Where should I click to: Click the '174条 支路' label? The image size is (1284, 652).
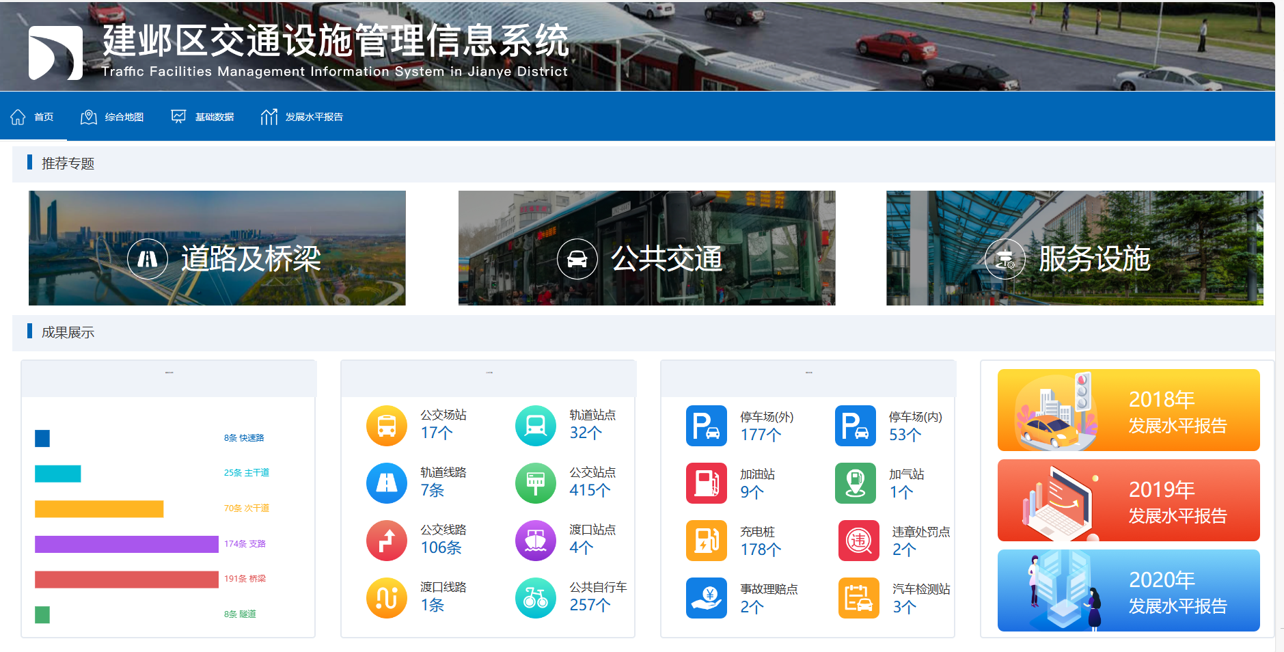pyautogui.click(x=245, y=544)
